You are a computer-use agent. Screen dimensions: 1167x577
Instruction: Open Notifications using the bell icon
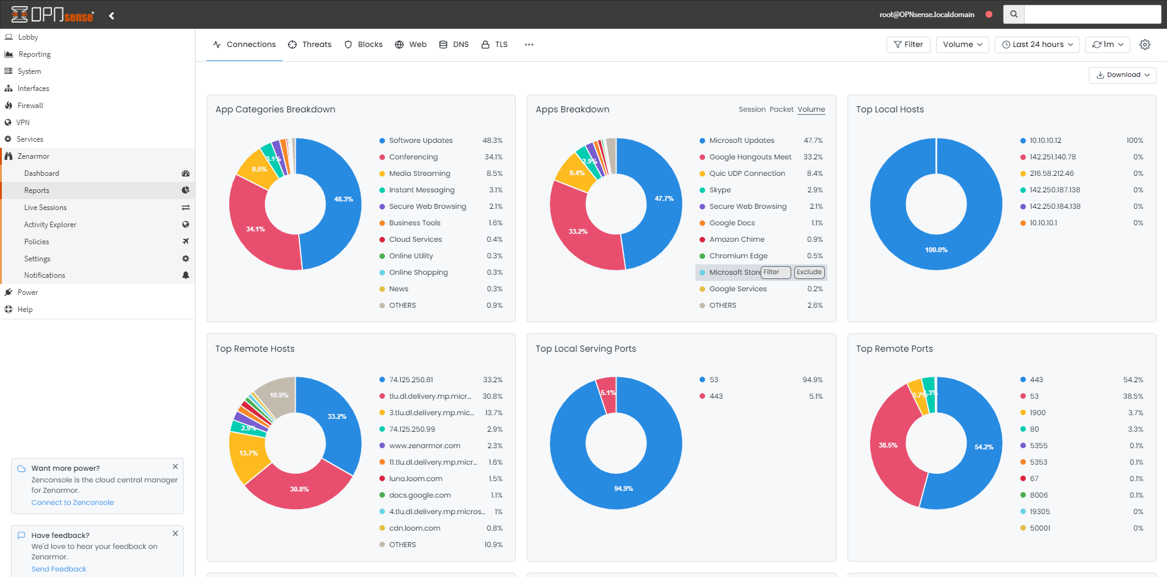[x=185, y=275]
